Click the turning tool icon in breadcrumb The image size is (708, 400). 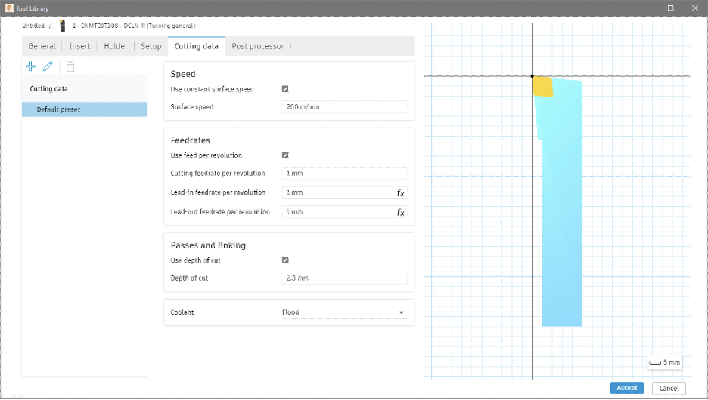coord(62,26)
